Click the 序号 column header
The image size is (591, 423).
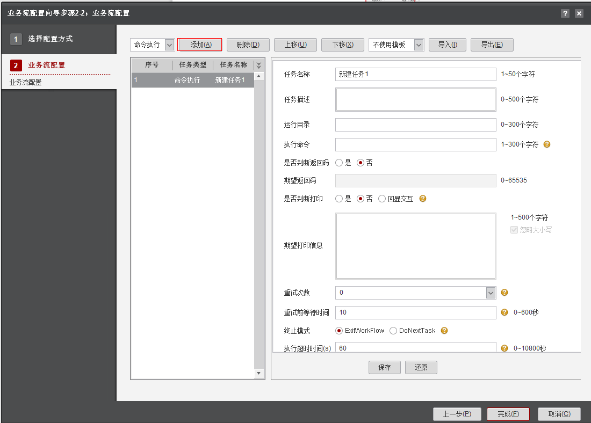point(152,65)
